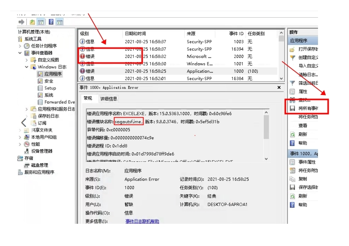The height and width of the screenshot is (246, 349).
Task: Expand the 应用程序和服务日志 tree node arrow
Action: (x=27, y=109)
